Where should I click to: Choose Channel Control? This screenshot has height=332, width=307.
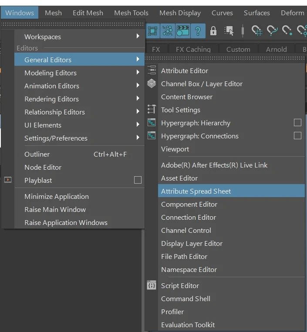(x=231, y=230)
